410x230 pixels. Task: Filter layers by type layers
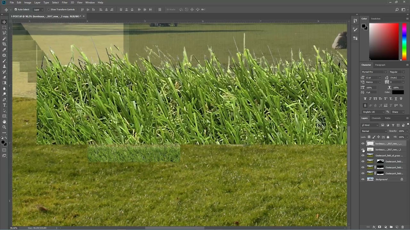pyautogui.click(x=393, y=125)
